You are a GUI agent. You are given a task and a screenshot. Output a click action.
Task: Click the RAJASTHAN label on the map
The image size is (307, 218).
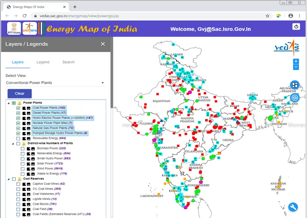161,101
